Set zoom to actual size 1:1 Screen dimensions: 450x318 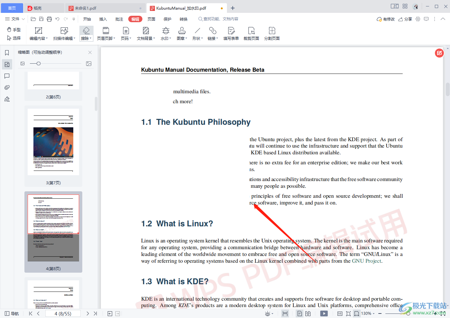tap(340, 313)
